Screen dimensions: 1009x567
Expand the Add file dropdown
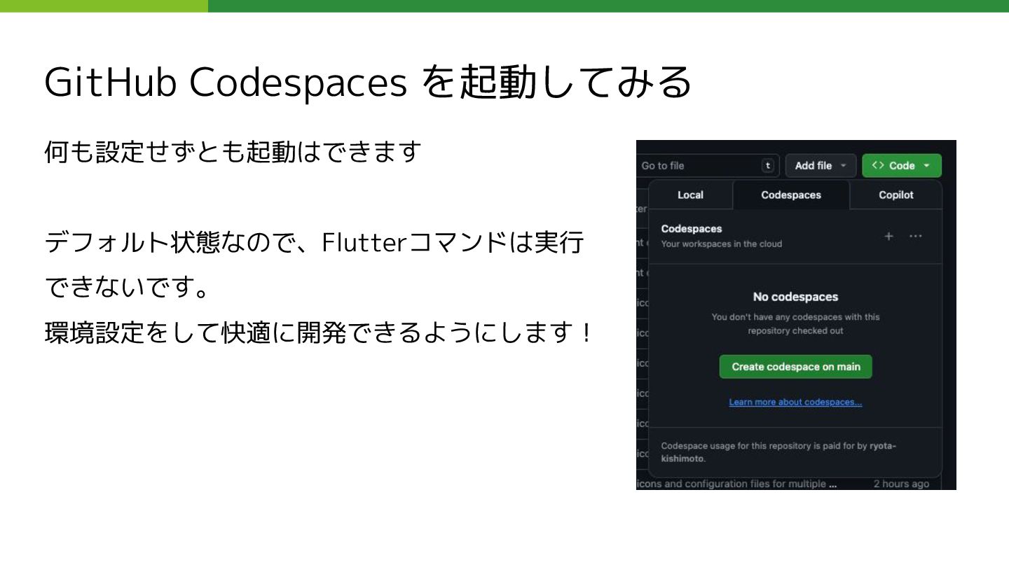coord(821,166)
